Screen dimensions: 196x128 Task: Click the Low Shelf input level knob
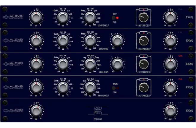point(36,18)
